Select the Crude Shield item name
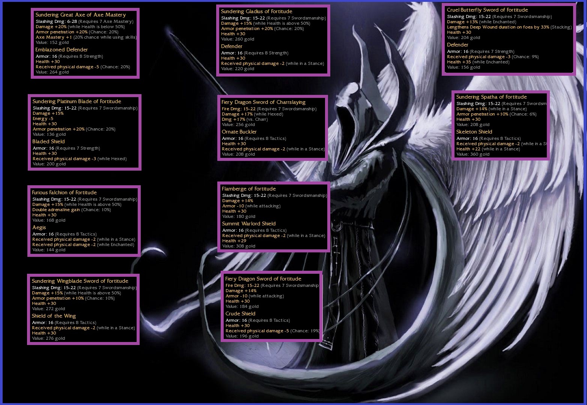This screenshot has height=405, width=587. point(240,314)
